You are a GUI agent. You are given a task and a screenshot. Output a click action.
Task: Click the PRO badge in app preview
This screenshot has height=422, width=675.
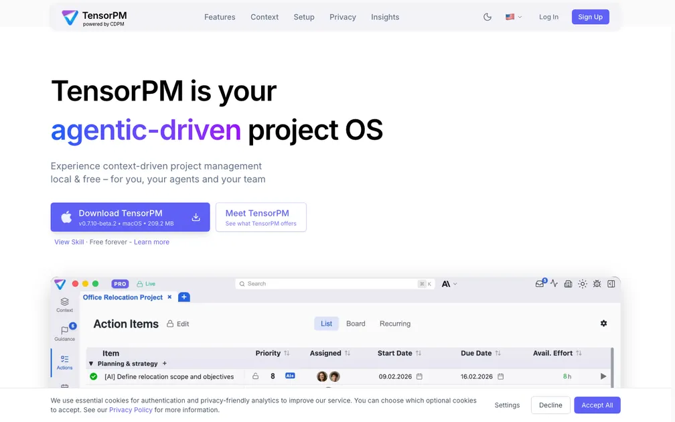click(x=120, y=284)
